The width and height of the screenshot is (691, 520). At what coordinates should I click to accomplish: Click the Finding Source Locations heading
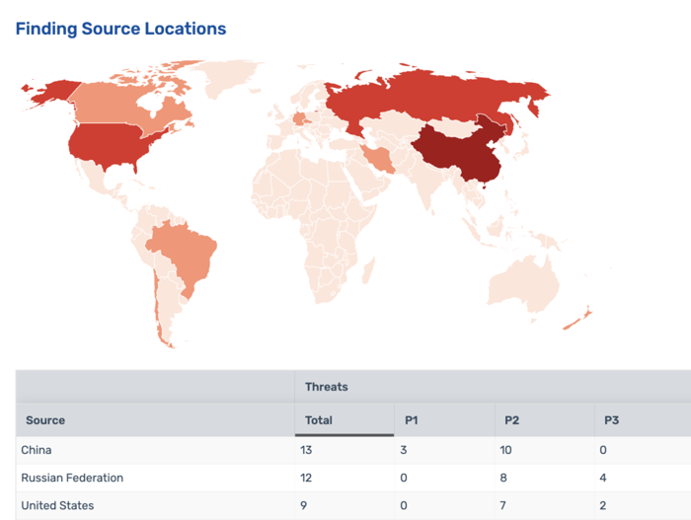[x=120, y=29]
